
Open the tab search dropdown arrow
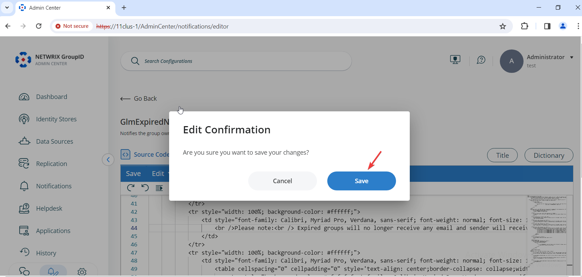pyautogui.click(x=7, y=8)
